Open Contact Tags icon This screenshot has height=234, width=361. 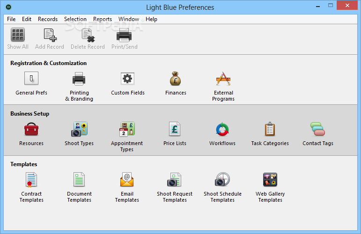coord(317,129)
